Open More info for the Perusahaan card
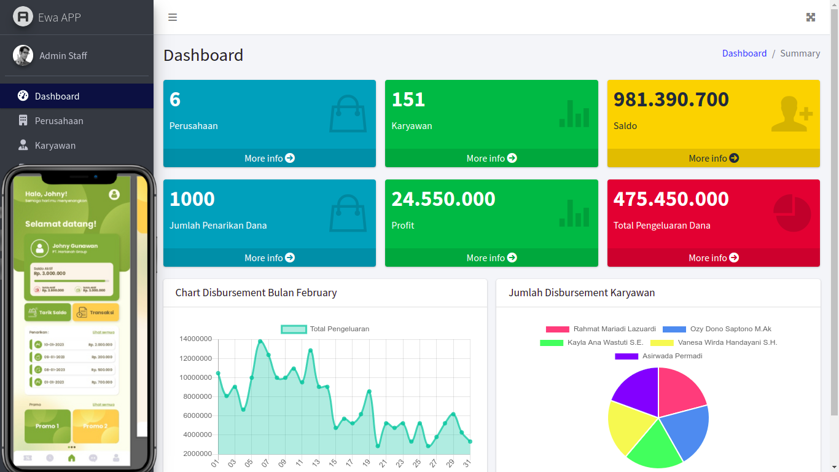Screen dimensions: 839x472 pos(270,158)
